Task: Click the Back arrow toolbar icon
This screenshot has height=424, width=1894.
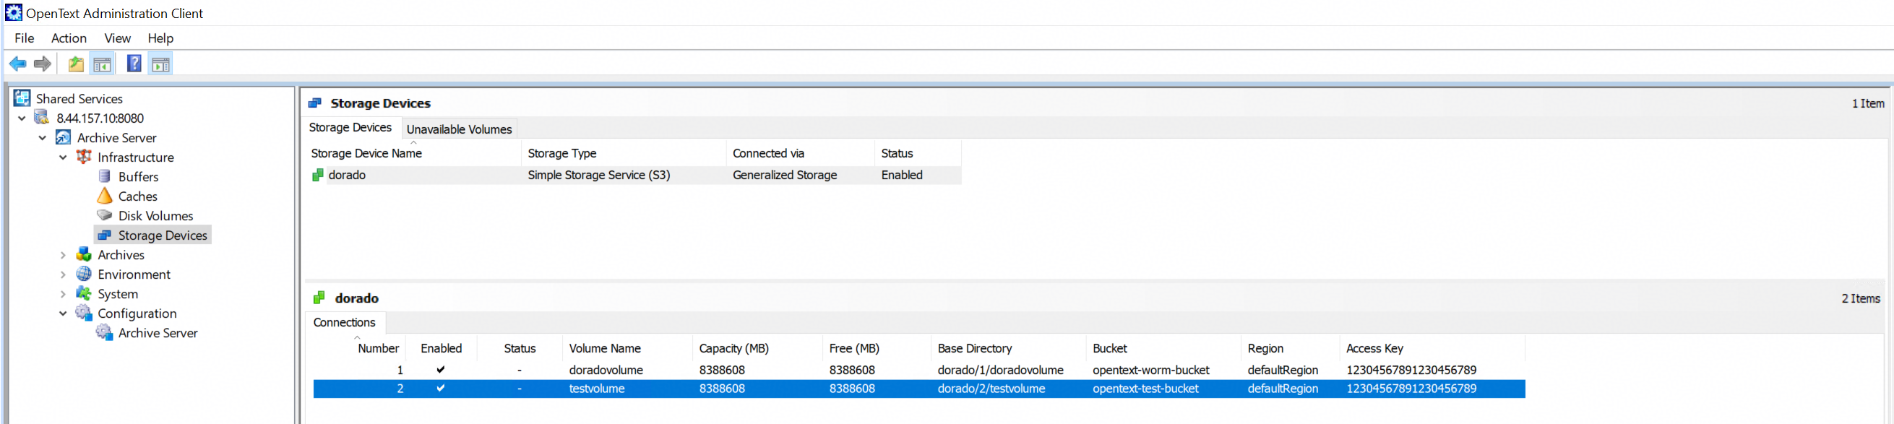Action: (17, 64)
